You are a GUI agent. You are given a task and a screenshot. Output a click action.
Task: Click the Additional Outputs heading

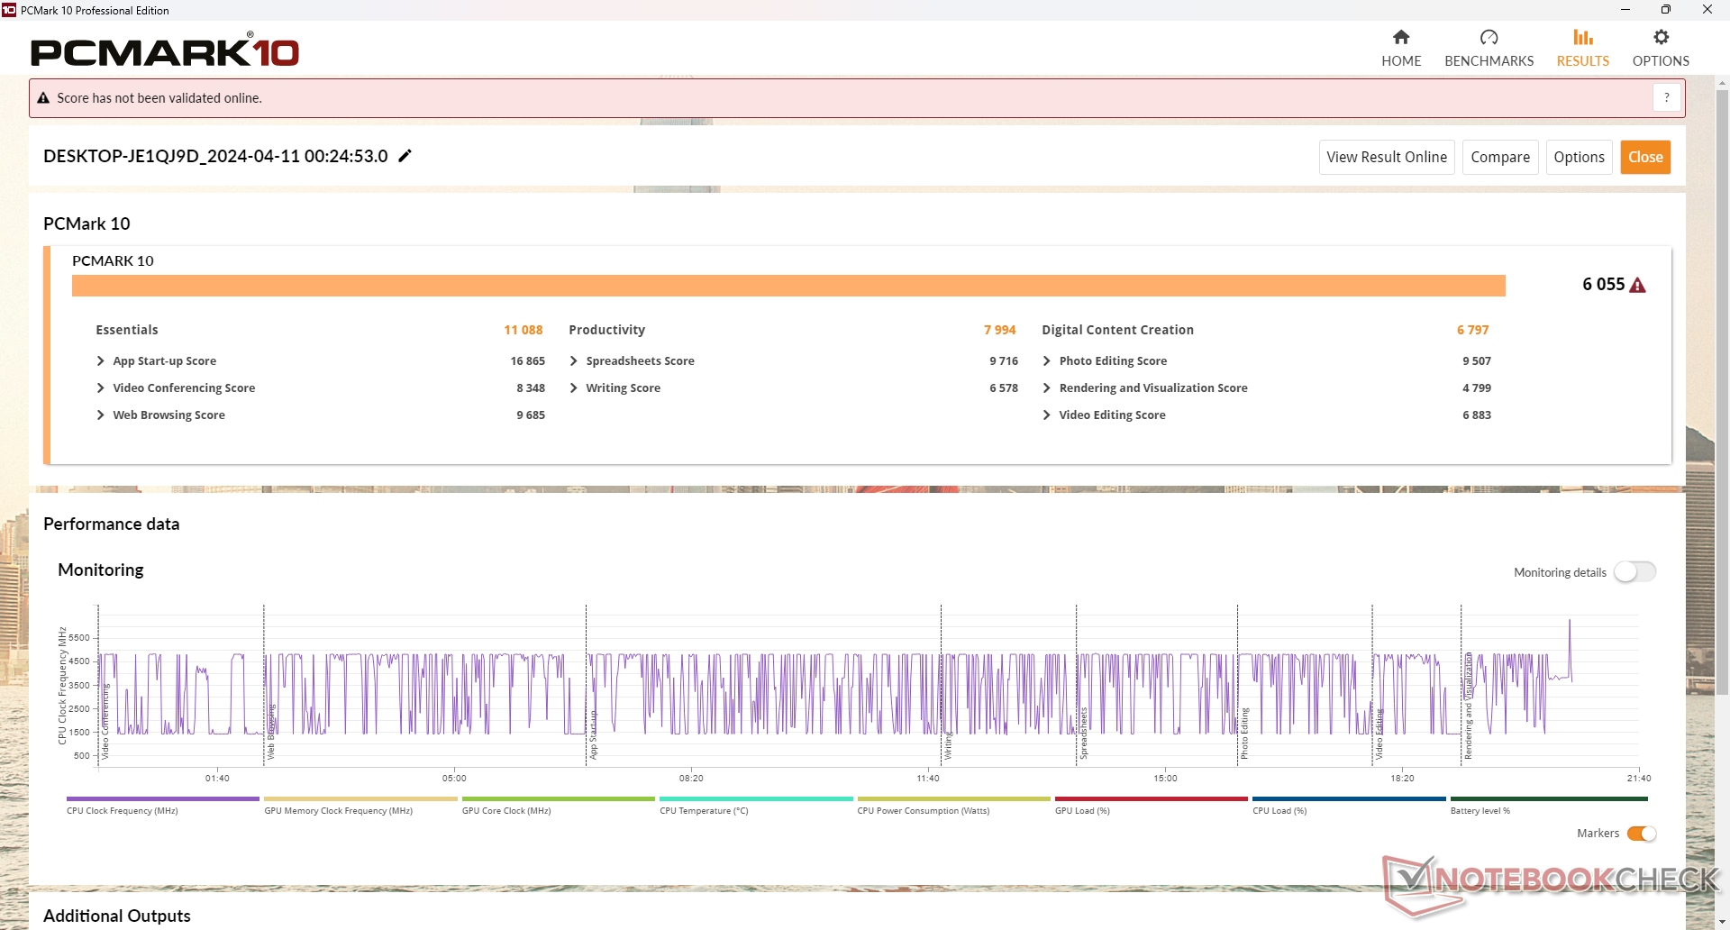click(117, 916)
